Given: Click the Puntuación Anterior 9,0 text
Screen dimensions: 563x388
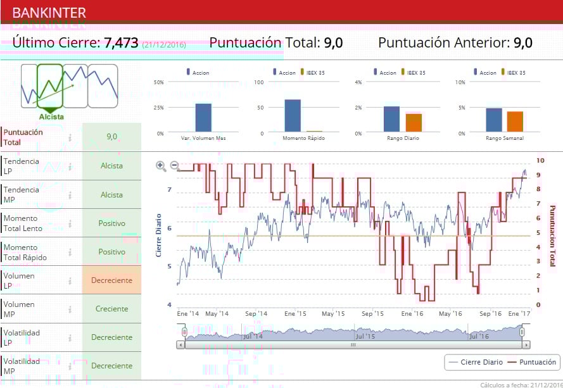Looking at the screenshot, I should coord(455,42).
